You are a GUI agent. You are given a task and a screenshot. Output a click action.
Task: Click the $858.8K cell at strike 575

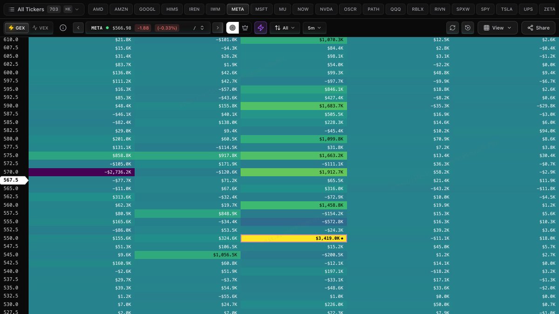(x=82, y=156)
